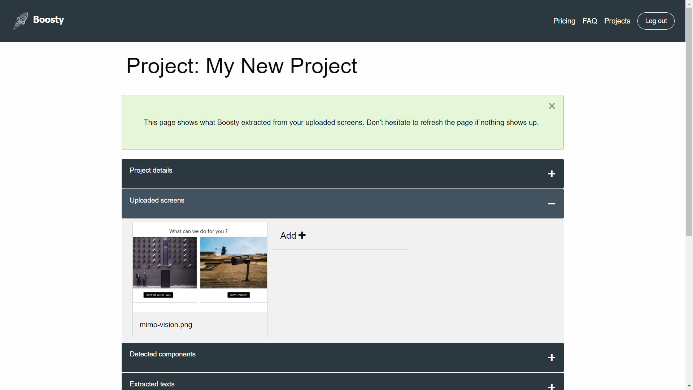Open the mimo-vision.png screen thumbnail
This screenshot has width=693, height=390.
(x=200, y=266)
